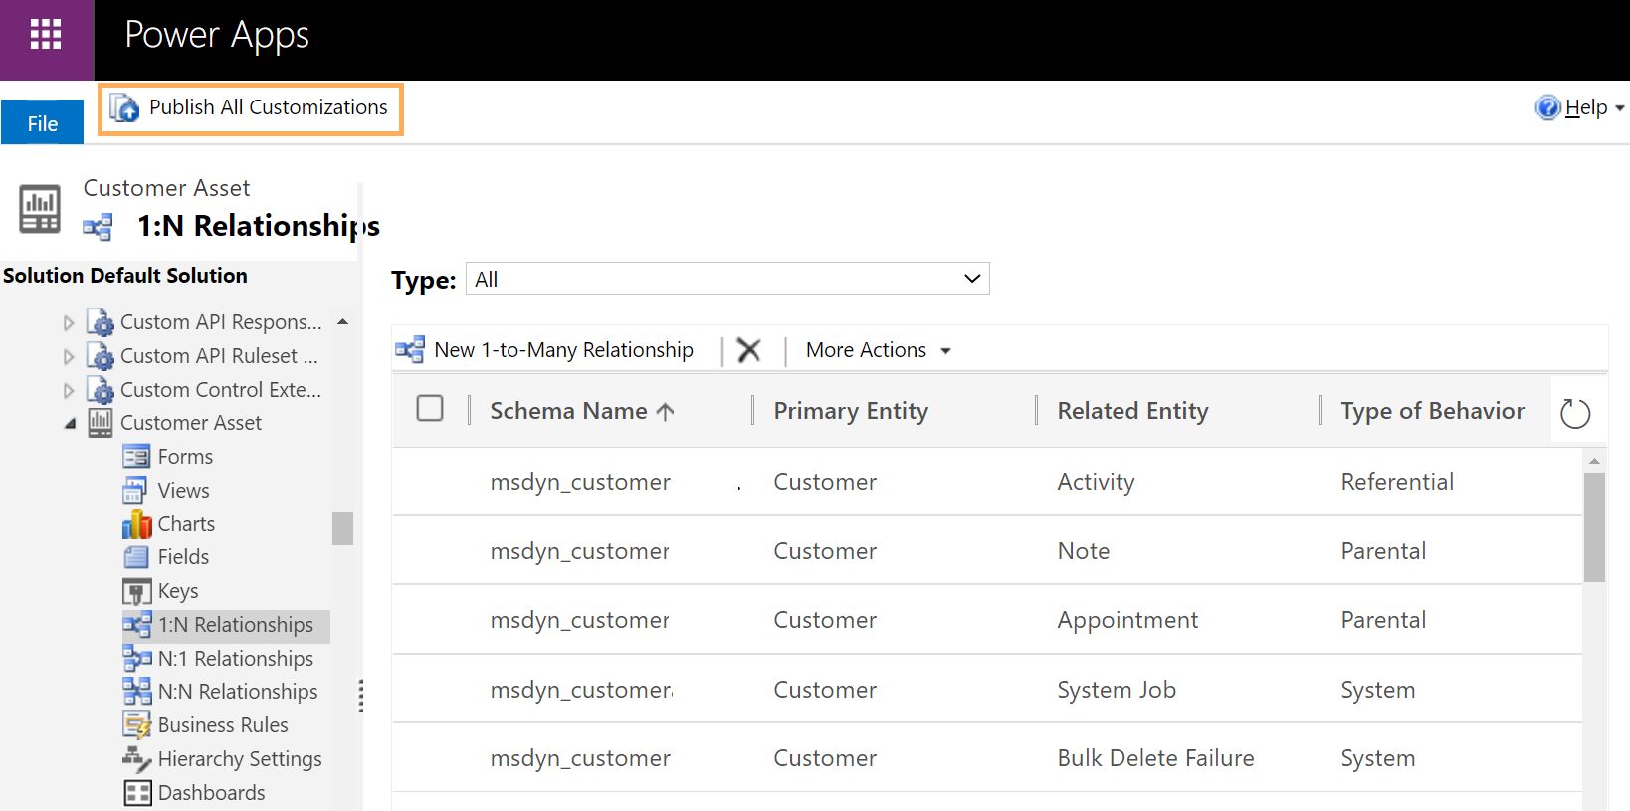Click the System Job related entity cell
The image size is (1630, 811).
tap(1117, 690)
